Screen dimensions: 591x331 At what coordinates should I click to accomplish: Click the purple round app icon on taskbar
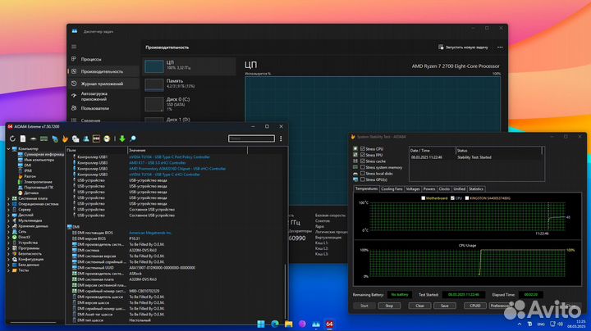pyautogui.click(x=302, y=324)
